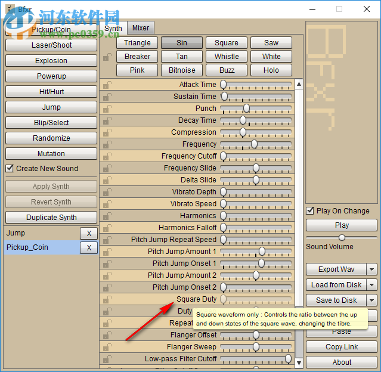The height and width of the screenshot is (372, 381).
Task: Click the Low-pass Filter Cutoff slider handle
Action: 288,359
